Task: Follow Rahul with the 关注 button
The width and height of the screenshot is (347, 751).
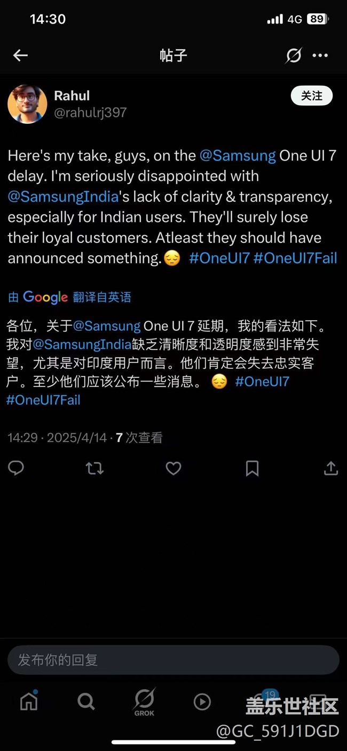Action: click(312, 96)
